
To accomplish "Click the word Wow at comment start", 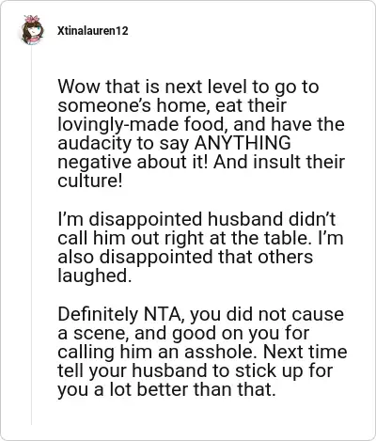I will (x=79, y=87).
